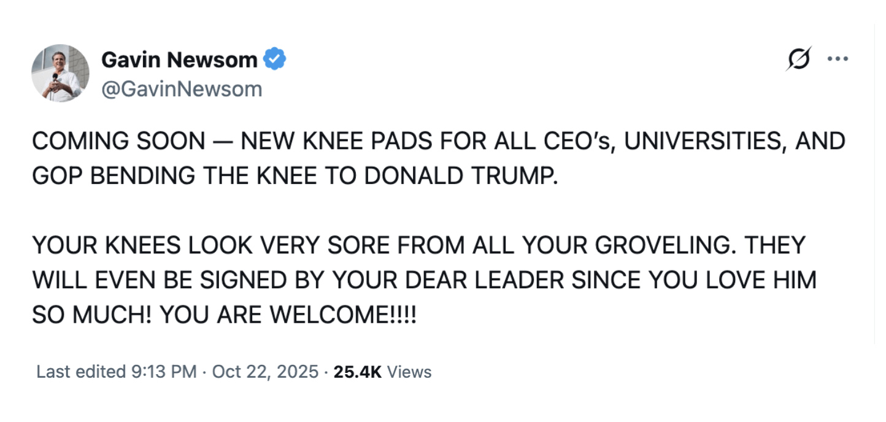Click the Oct 22, 2025 date
The height and width of the screenshot is (422, 886).
click(x=265, y=372)
